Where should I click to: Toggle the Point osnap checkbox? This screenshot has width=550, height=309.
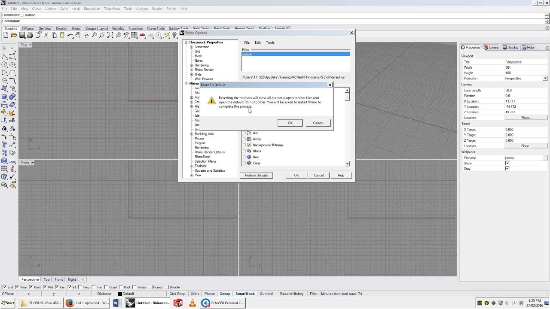(x=31, y=287)
